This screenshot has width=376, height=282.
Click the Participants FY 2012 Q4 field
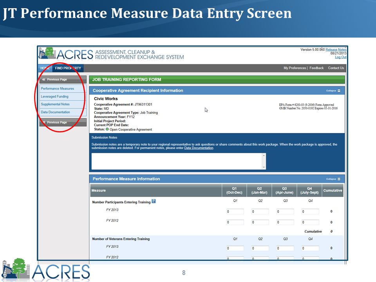pyautogui.click(x=310, y=222)
